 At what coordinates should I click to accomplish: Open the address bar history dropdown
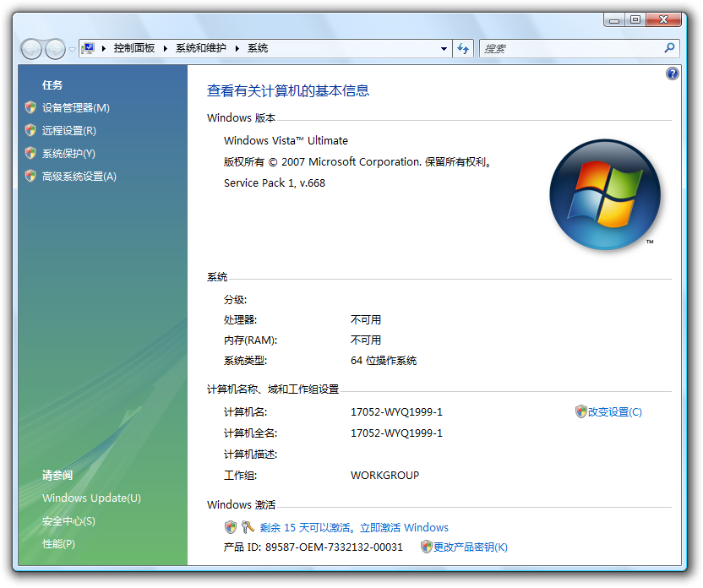point(444,48)
